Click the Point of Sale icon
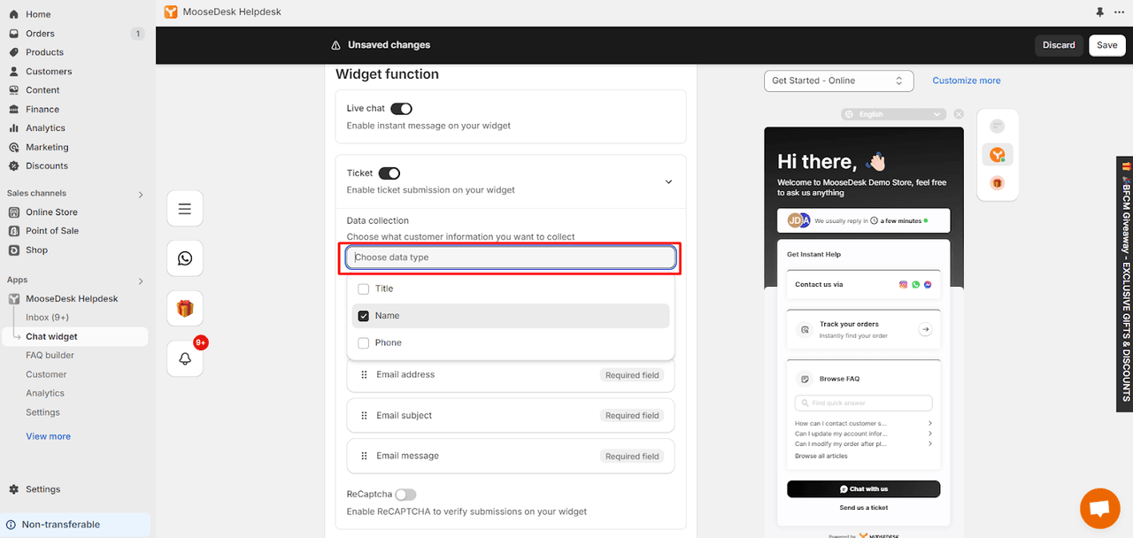This screenshot has height=538, width=1133. point(13,231)
